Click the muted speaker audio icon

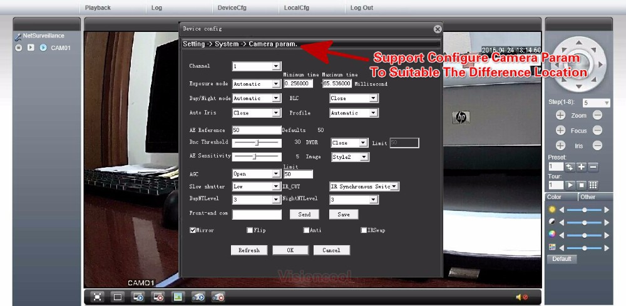point(521,297)
